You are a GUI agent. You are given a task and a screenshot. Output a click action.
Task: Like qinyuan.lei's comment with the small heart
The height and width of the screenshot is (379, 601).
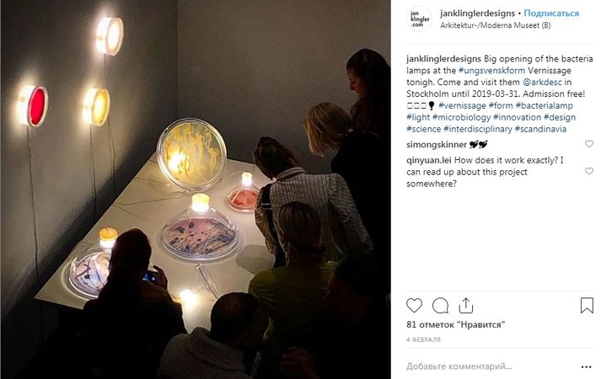pos(588,171)
